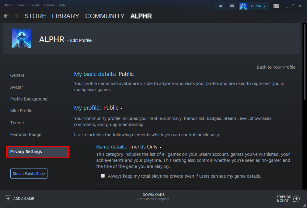Screen dimensions: 307x208
Task: Open the Help menu
Action: tap(62, 5)
